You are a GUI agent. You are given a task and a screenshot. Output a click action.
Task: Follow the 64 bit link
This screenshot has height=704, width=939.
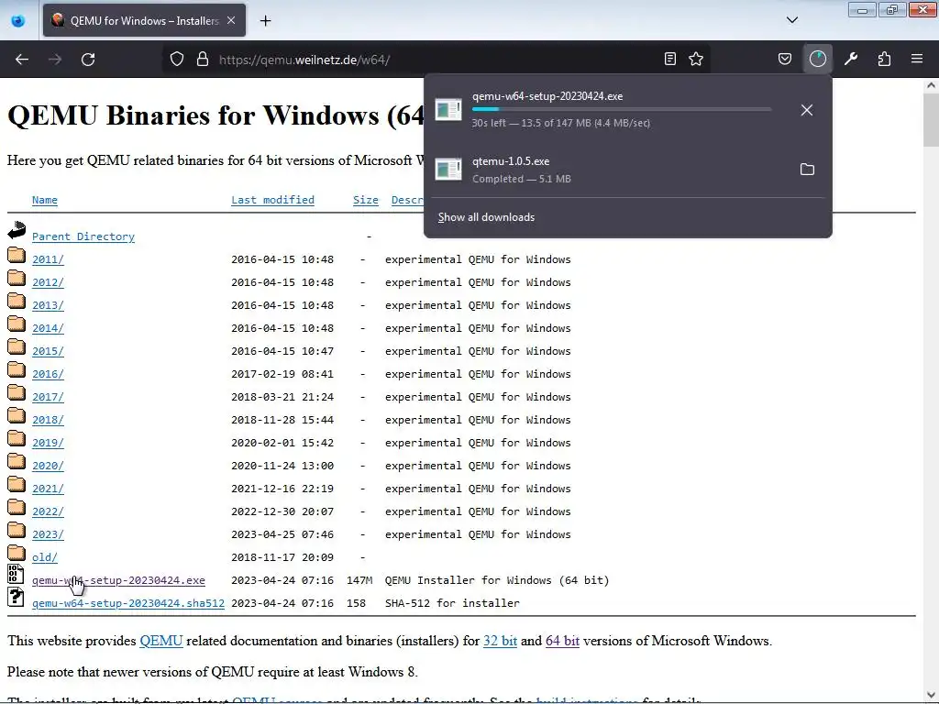point(562,641)
